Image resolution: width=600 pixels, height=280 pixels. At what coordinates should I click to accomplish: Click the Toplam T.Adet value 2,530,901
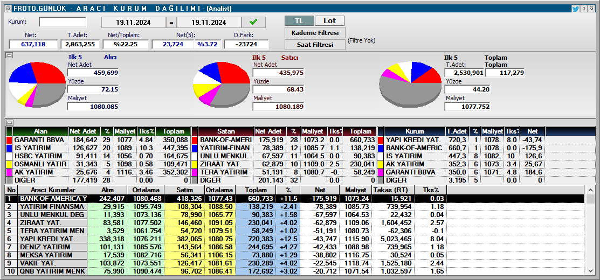tap(464, 73)
